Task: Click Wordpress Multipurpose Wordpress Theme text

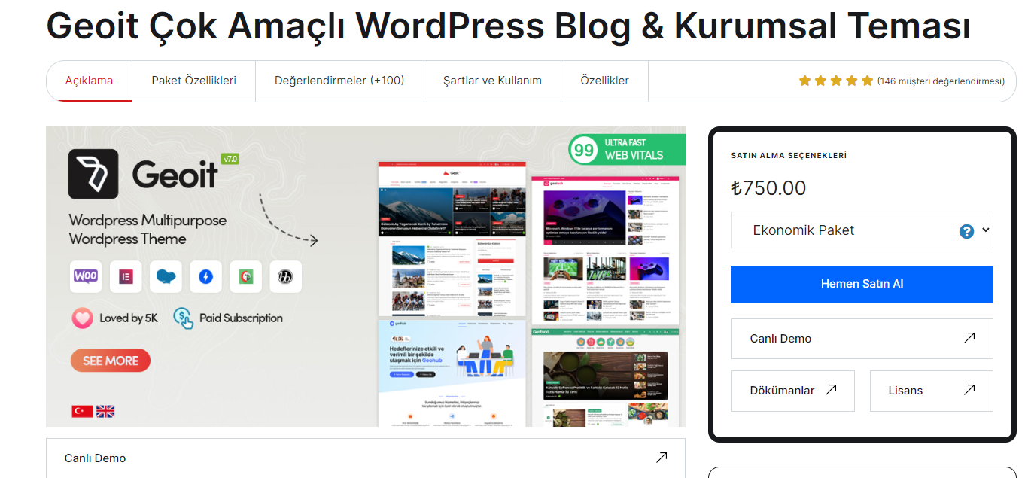Action: point(148,230)
